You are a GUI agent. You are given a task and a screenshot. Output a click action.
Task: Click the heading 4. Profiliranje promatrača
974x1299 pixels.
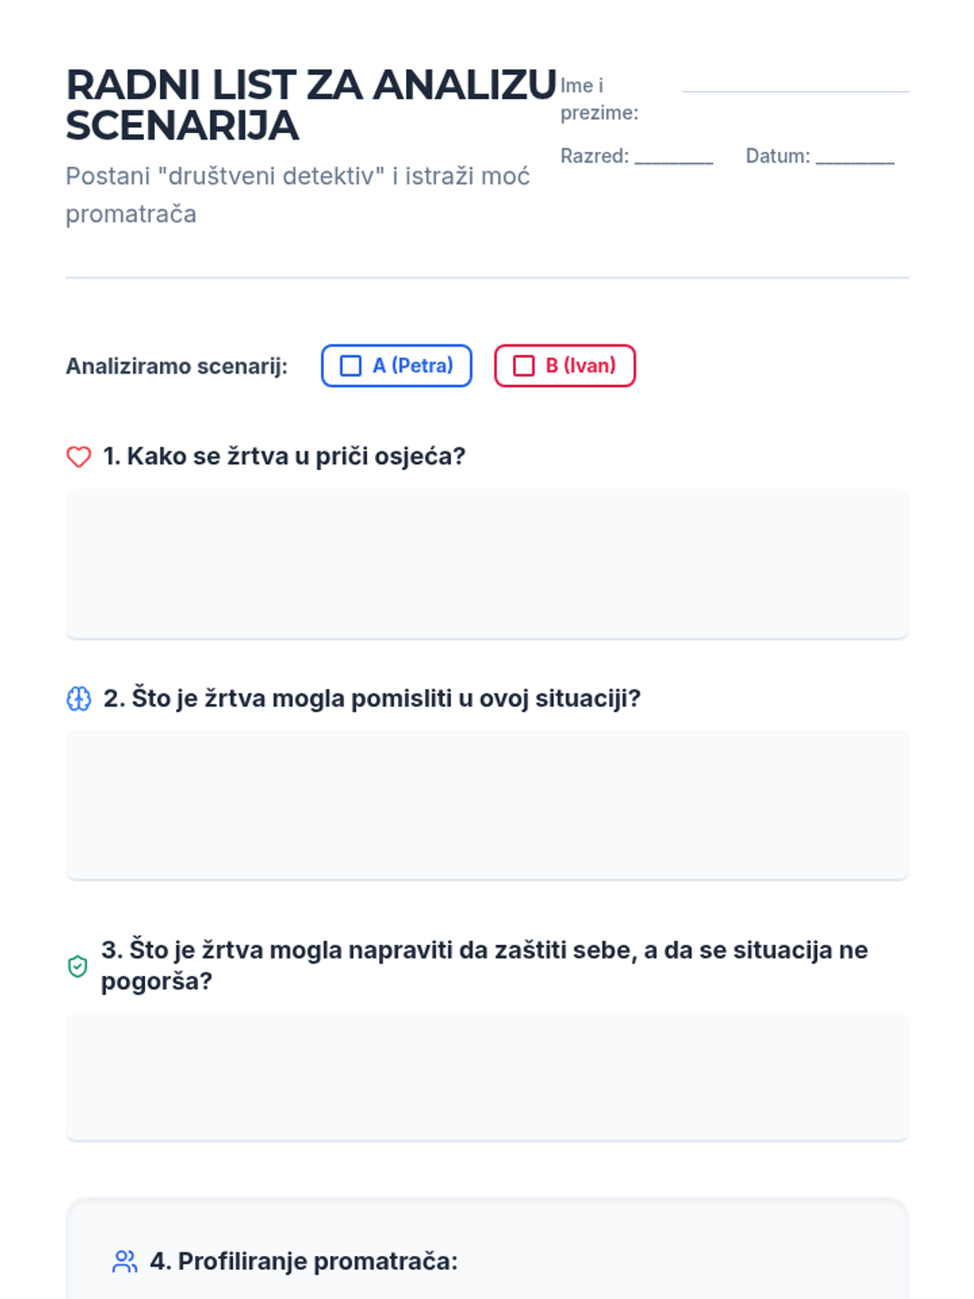(x=304, y=1261)
